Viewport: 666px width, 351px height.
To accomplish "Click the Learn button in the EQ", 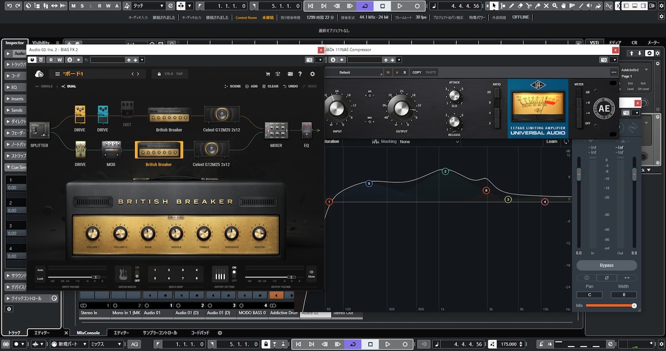I will [x=552, y=142].
